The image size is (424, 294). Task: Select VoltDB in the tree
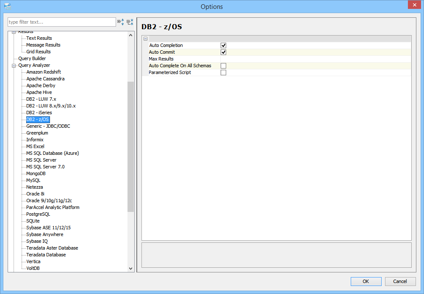33,268
